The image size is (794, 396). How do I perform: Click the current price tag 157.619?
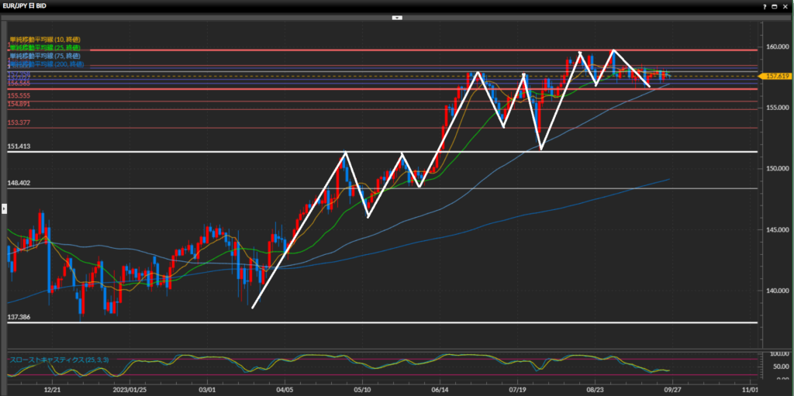(x=777, y=76)
